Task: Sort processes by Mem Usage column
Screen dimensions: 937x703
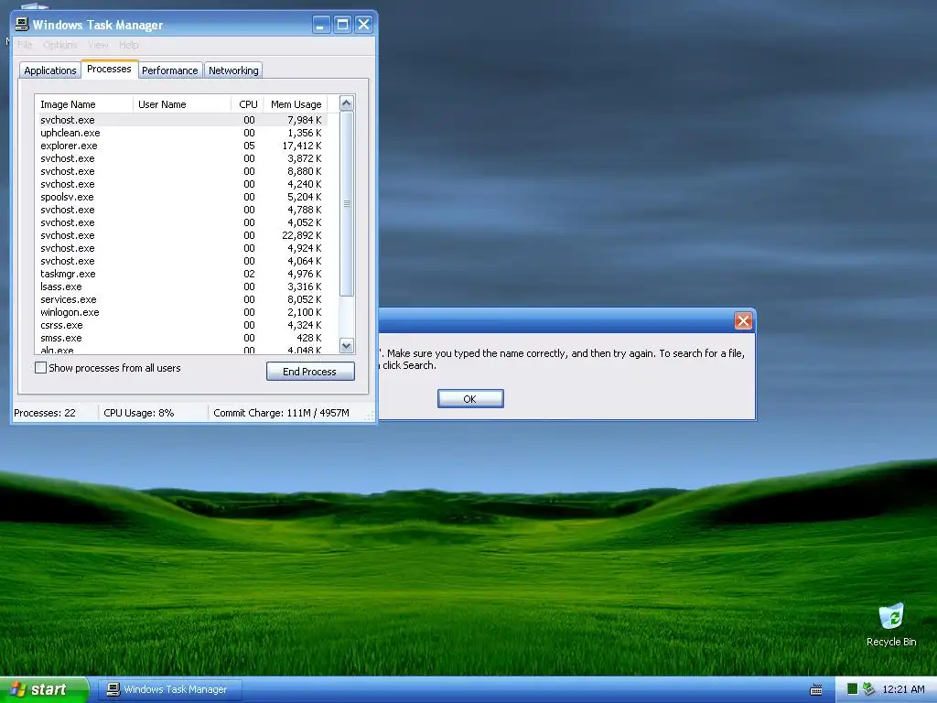Action: pos(296,104)
